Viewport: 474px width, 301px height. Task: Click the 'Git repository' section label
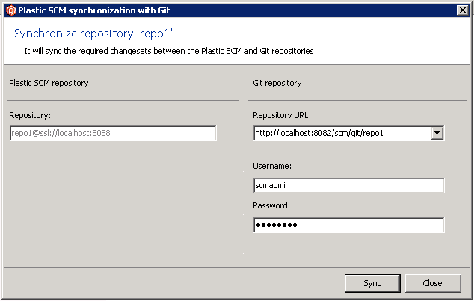(x=277, y=83)
